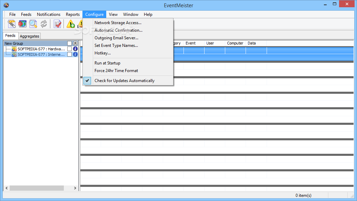Screen dimensions: 357x201
Task: Click the Event column header
Action: (x=194, y=43)
